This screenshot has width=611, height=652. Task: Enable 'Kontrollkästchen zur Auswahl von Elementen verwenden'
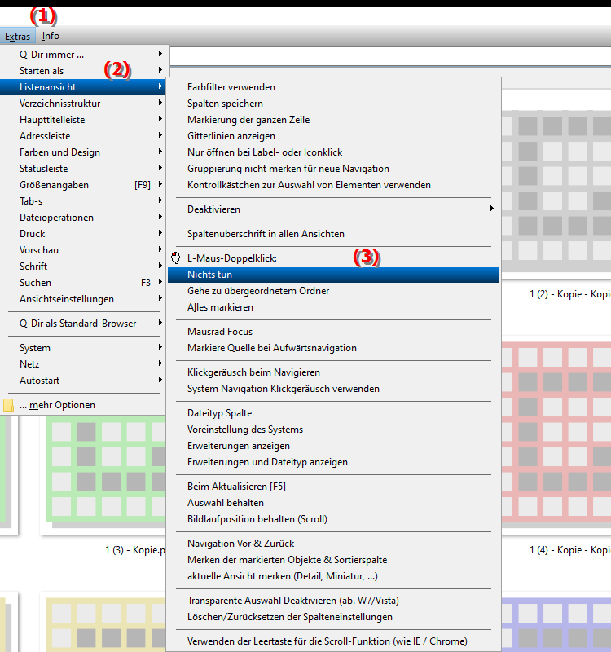coord(333,185)
